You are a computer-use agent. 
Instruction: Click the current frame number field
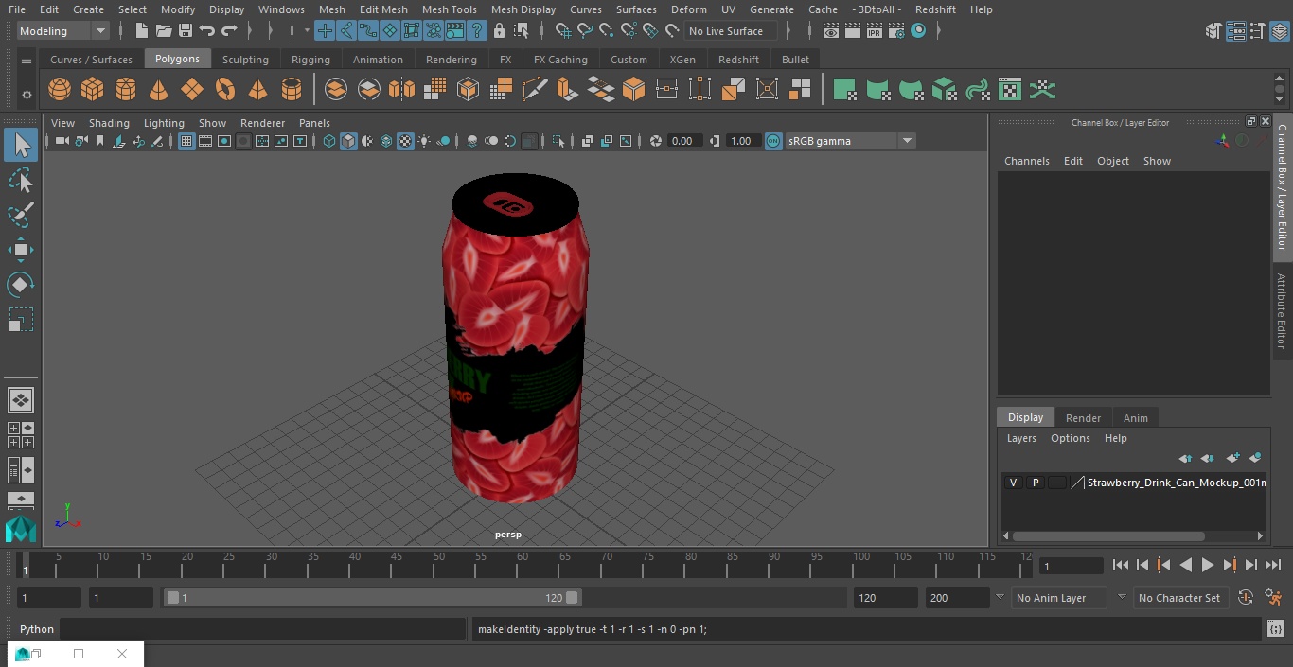(1071, 566)
